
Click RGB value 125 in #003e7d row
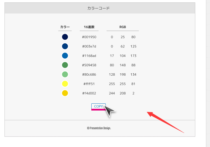click(133, 46)
